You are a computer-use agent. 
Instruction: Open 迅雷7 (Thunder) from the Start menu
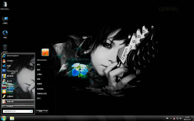18,66
